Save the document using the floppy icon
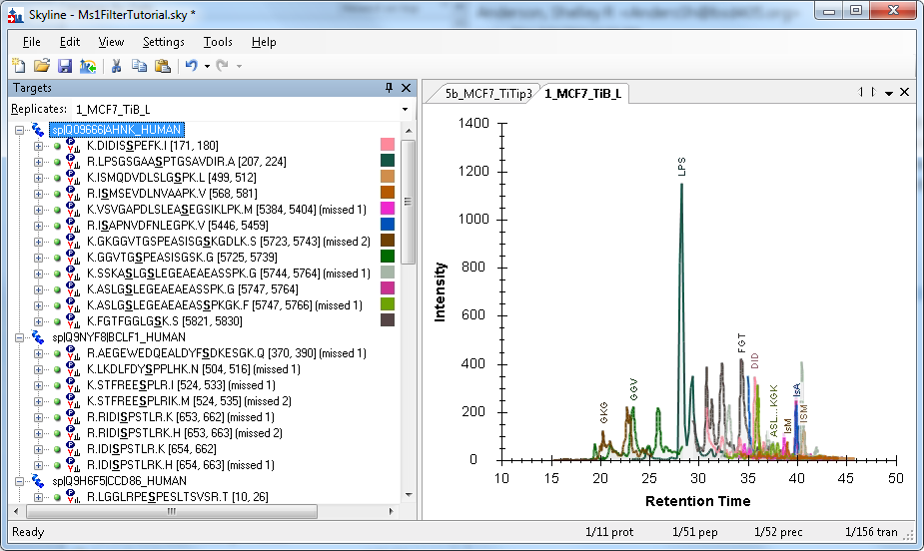This screenshot has width=924, height=551. point(64,66)
